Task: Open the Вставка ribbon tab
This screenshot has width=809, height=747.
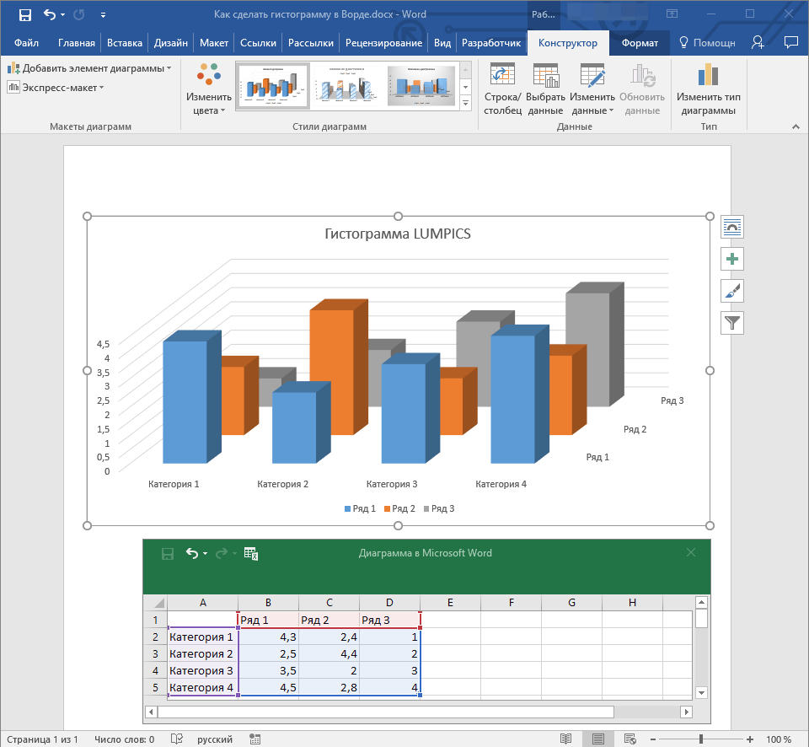Action: 125,43
